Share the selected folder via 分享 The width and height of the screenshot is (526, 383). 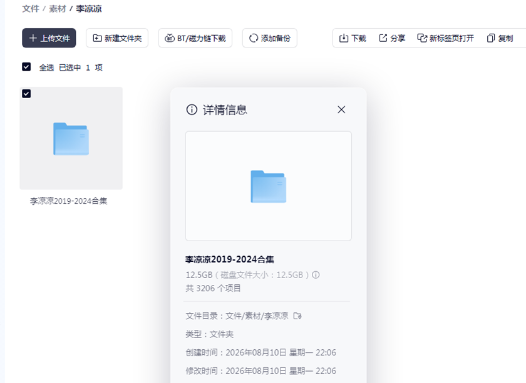point(392,38)
